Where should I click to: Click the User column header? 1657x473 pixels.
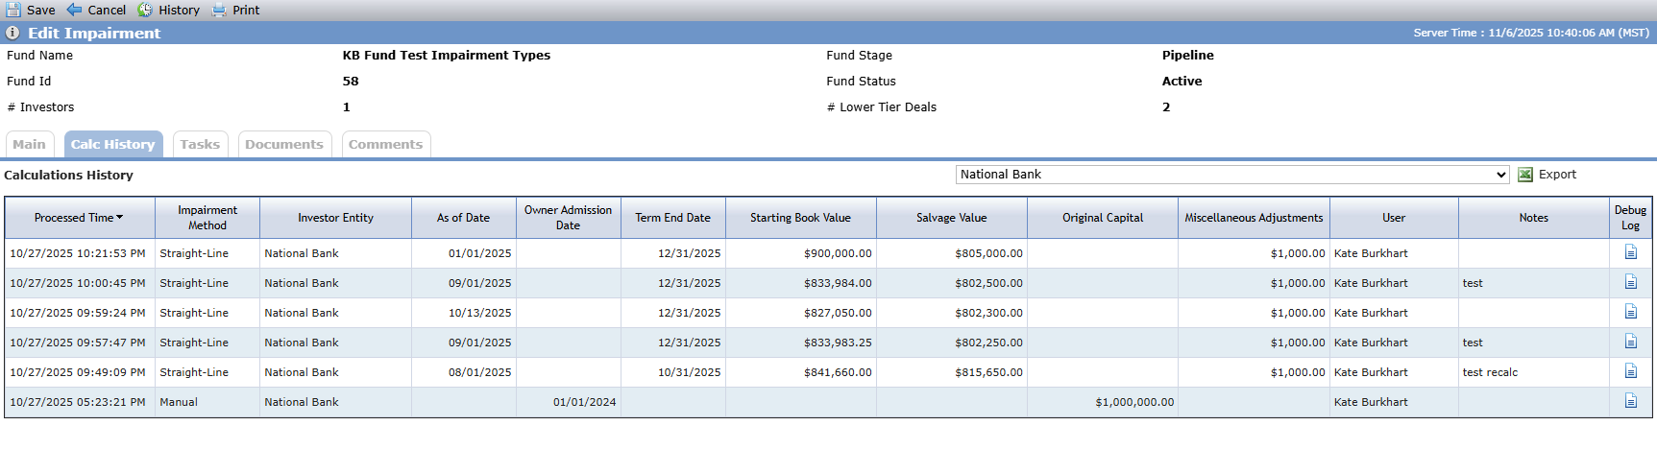(1394, 218)
